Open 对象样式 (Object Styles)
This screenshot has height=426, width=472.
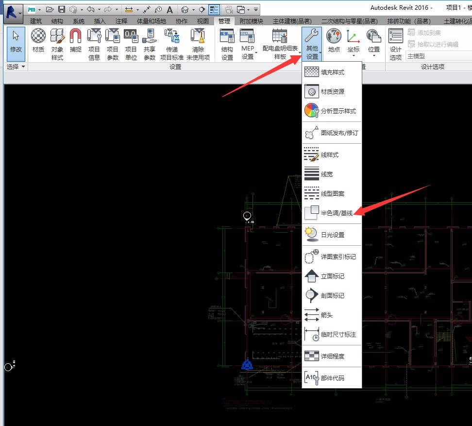(x=57, y=44)
